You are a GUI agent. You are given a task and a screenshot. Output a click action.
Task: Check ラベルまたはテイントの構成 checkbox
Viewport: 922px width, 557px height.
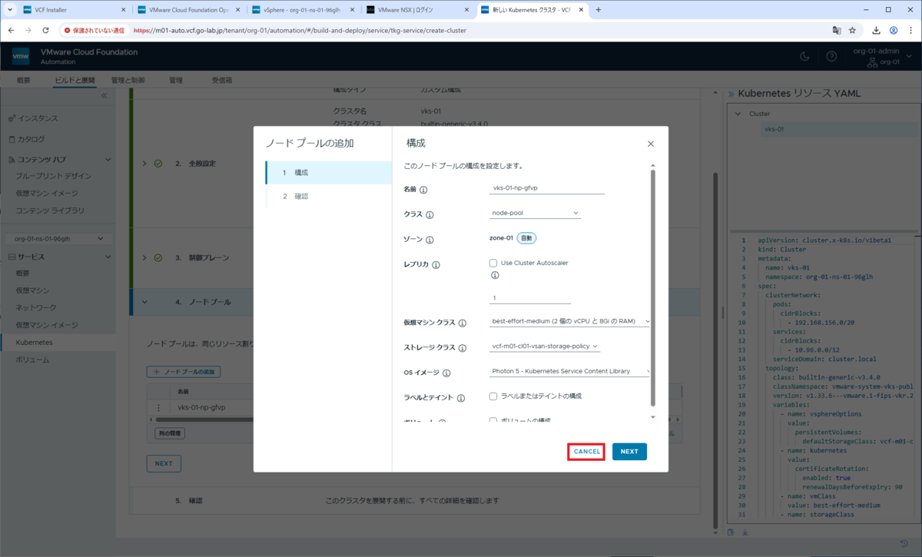click(x=493, y=396)
